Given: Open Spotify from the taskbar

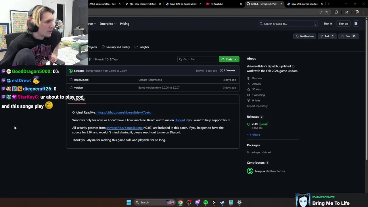Looking at the screenshot, I should coord(206,202).
